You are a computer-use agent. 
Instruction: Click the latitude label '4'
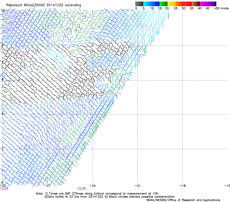pos(2,114)
